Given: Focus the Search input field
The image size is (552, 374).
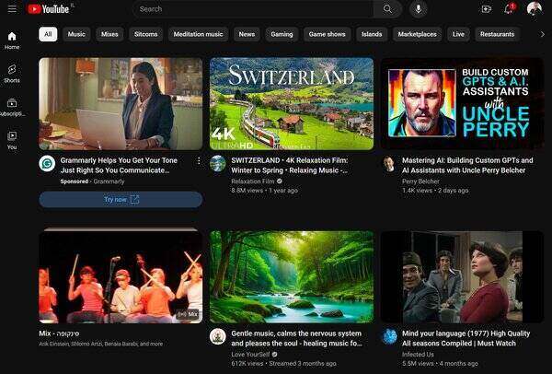Looking at the screenshot, I should pos(254,9).
